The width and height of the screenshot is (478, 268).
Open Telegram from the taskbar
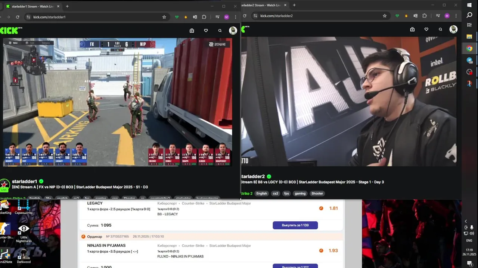(469, 60)
